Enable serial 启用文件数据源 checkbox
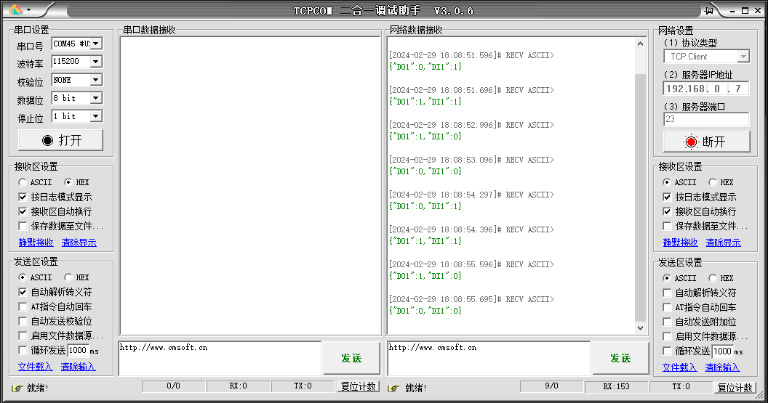 23,336
